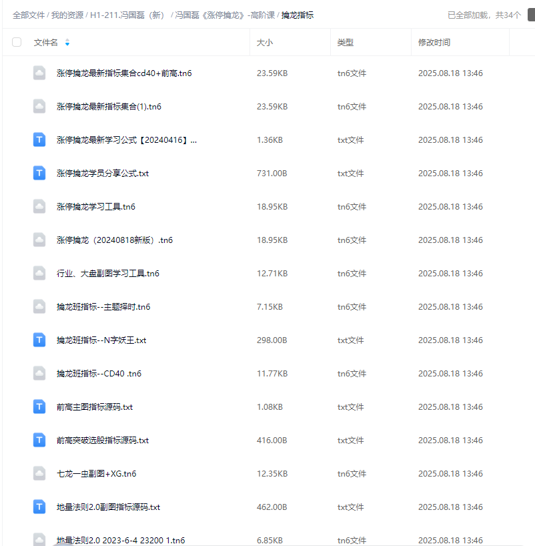Click the tn6 icon next to 涨停抢龙学习工具.tn6
535x546 pixels.
tap(39, 206)
